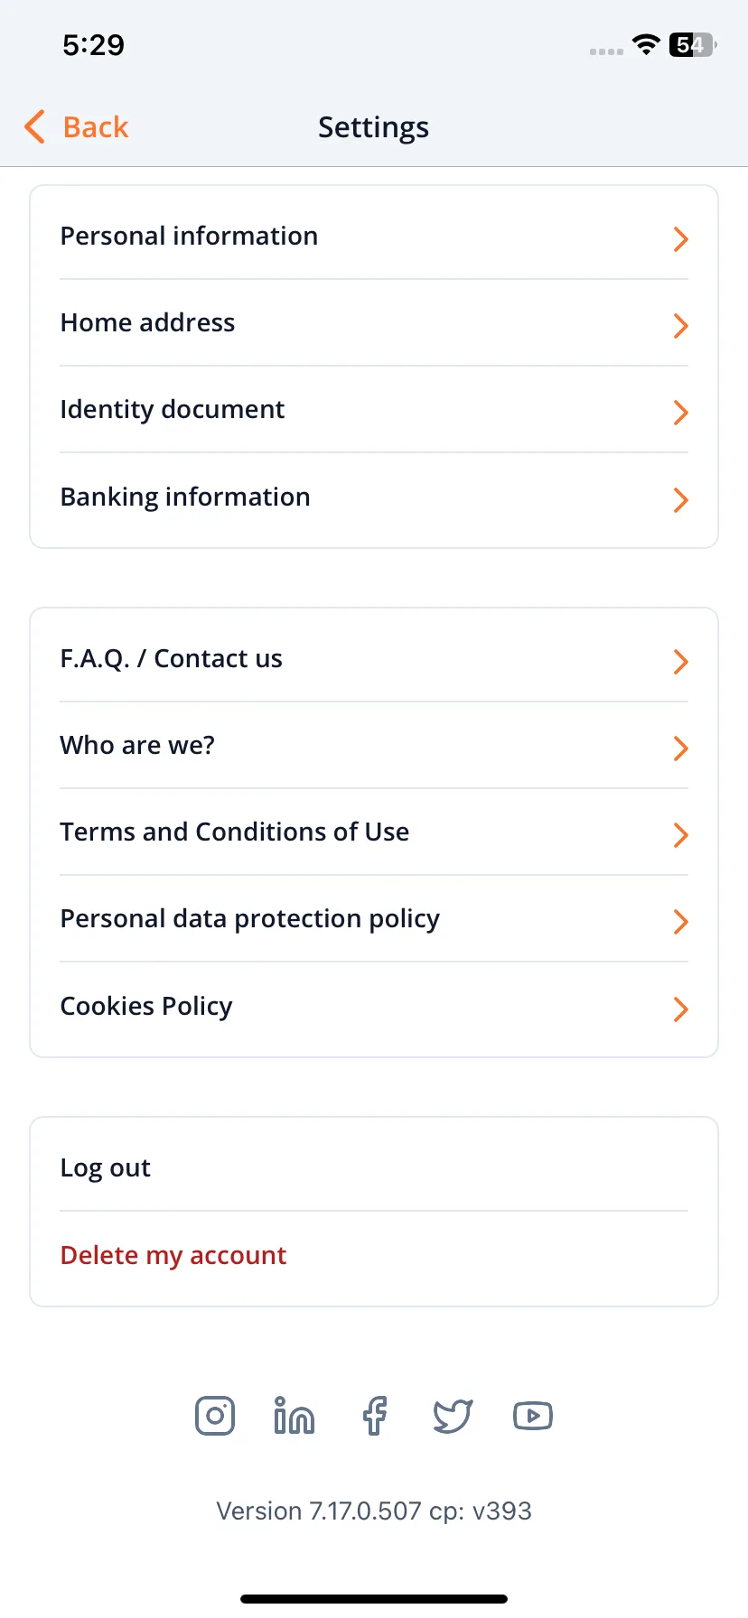Open the Instagram social link icon

[215, 1416]
